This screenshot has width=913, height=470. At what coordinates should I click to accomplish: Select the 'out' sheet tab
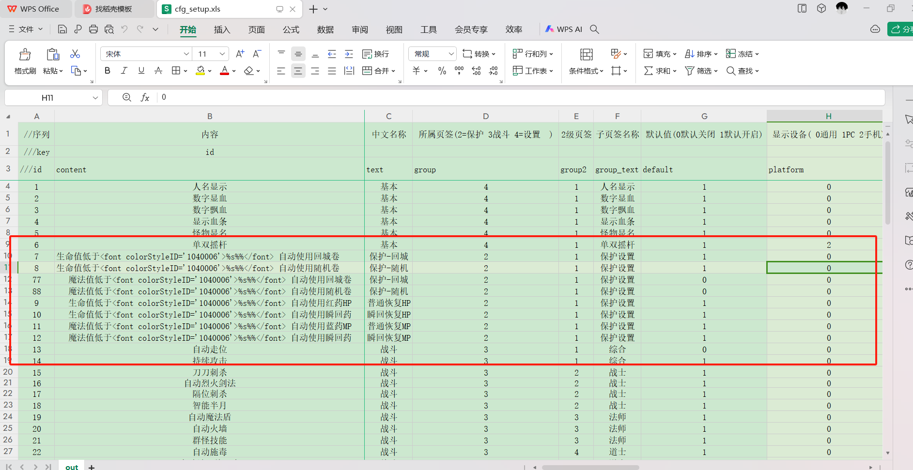[72, 467]
